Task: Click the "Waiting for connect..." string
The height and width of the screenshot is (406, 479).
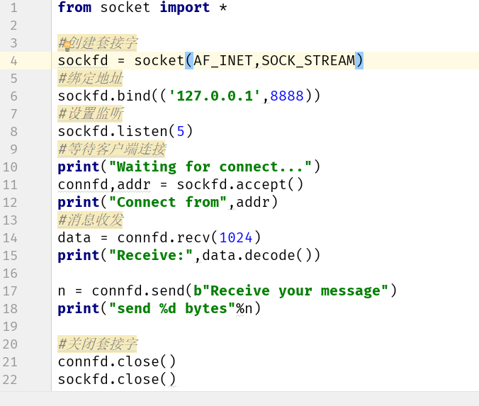Action: pos(210,167)
